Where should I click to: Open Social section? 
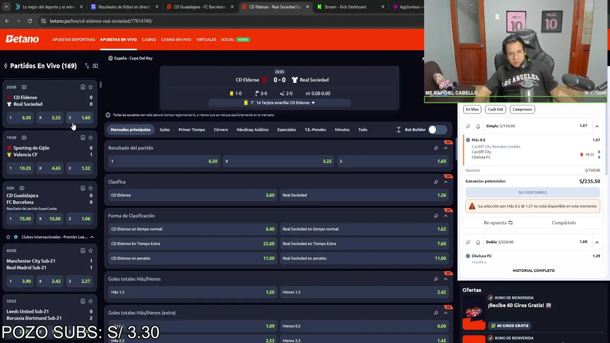coord(227,40)
